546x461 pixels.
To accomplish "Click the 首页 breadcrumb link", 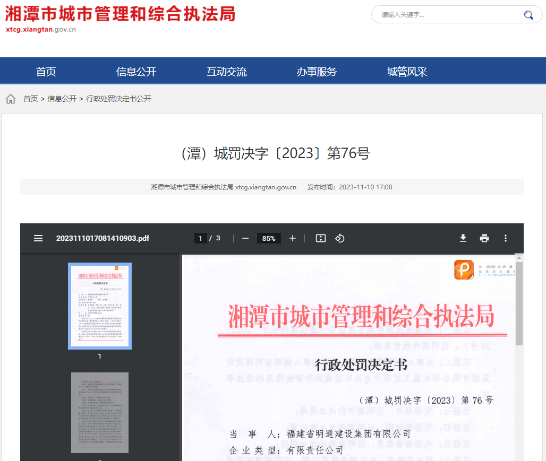I will [x=31, y=99].
